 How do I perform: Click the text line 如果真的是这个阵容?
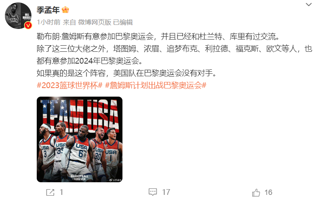click(127, 73)
